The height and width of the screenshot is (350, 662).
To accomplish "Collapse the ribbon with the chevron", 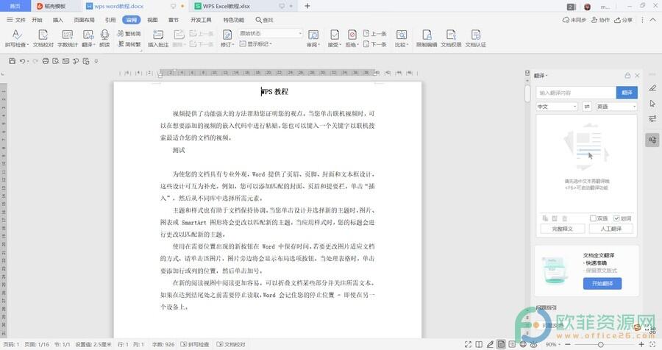I will 652,20.
